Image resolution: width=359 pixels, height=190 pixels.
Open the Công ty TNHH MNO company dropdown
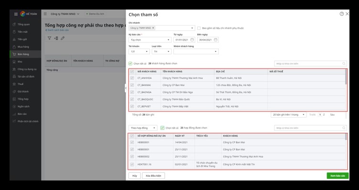(x=65, y=14)
